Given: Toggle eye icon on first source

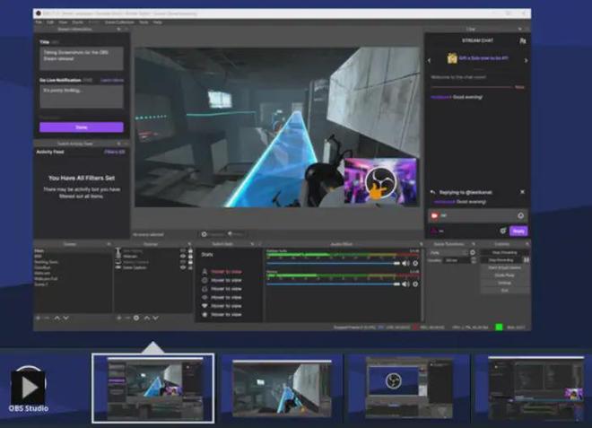Looking at the screenshot, I should click(x=184, y=250).
